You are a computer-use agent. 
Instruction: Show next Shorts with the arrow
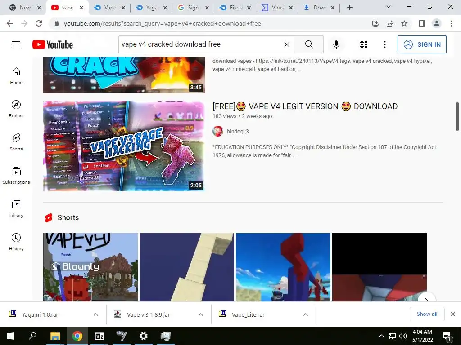[x=427, y=298]
